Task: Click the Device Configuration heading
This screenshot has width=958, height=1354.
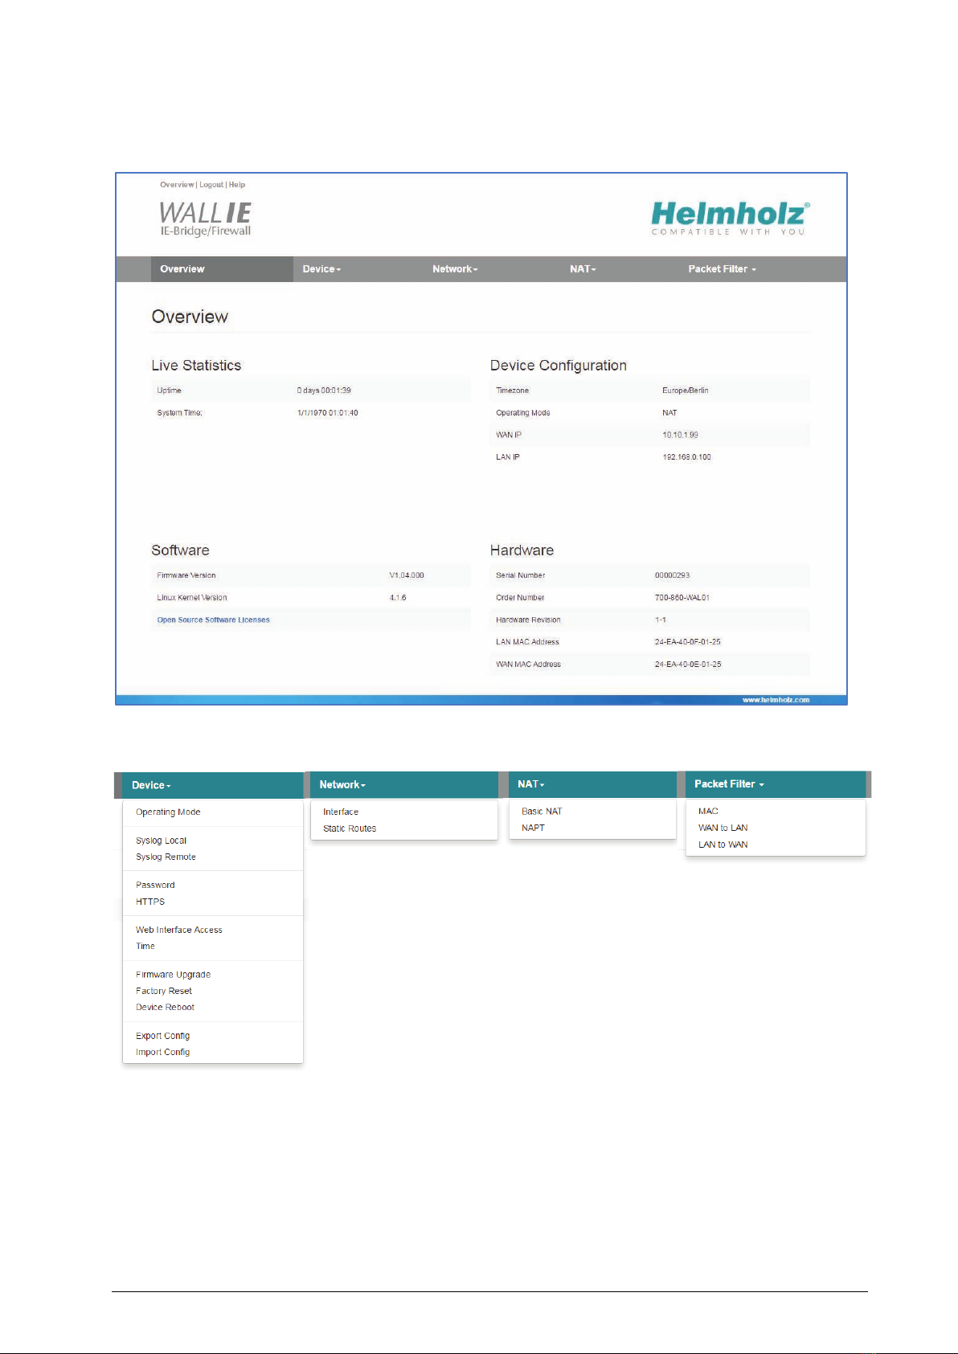Action: pyautogui.click(x=559, y=366)
